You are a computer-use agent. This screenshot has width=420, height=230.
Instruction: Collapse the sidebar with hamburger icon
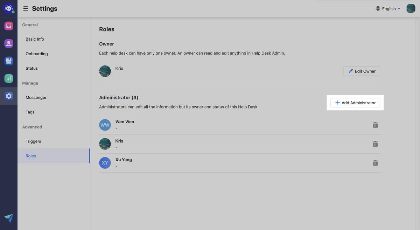coord(26,8)
